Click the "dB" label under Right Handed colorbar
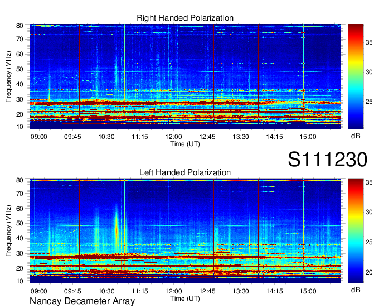Screen dimensions: 379x308 click(356, 136)
